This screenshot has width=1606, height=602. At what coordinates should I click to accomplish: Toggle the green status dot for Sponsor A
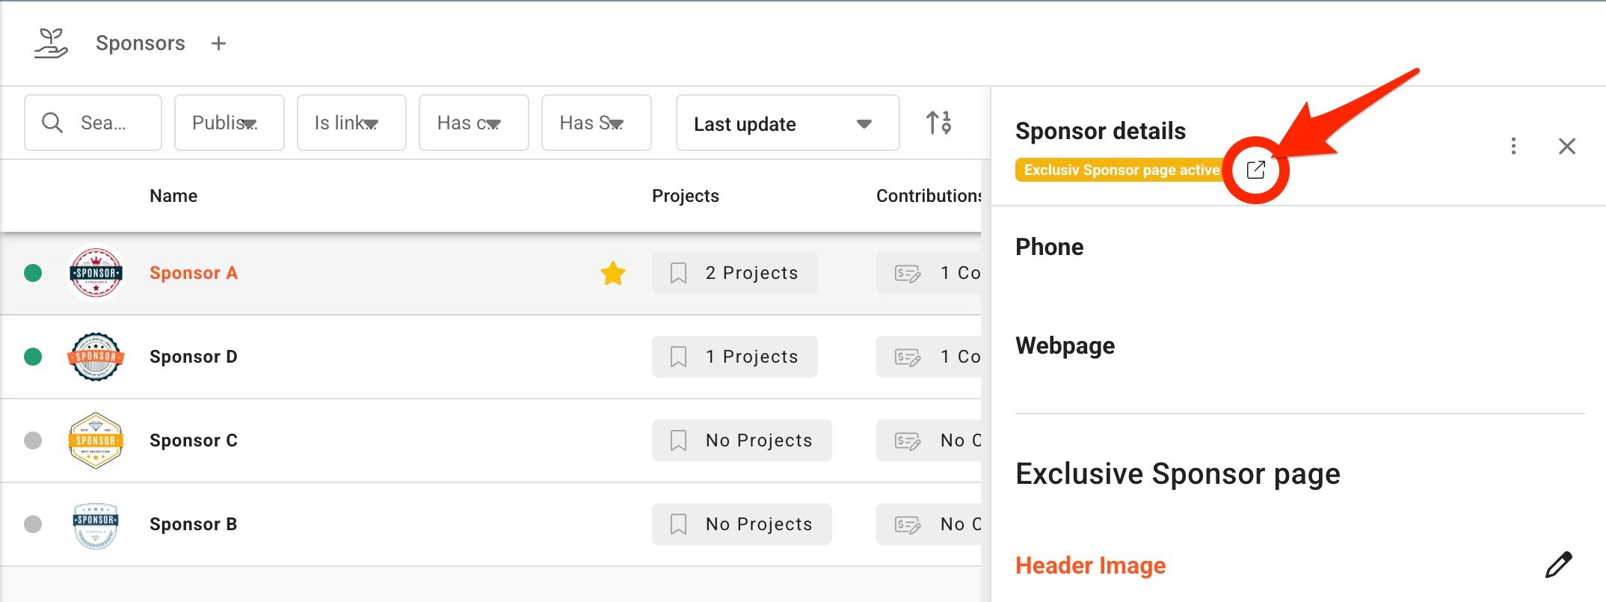point(33,273)
